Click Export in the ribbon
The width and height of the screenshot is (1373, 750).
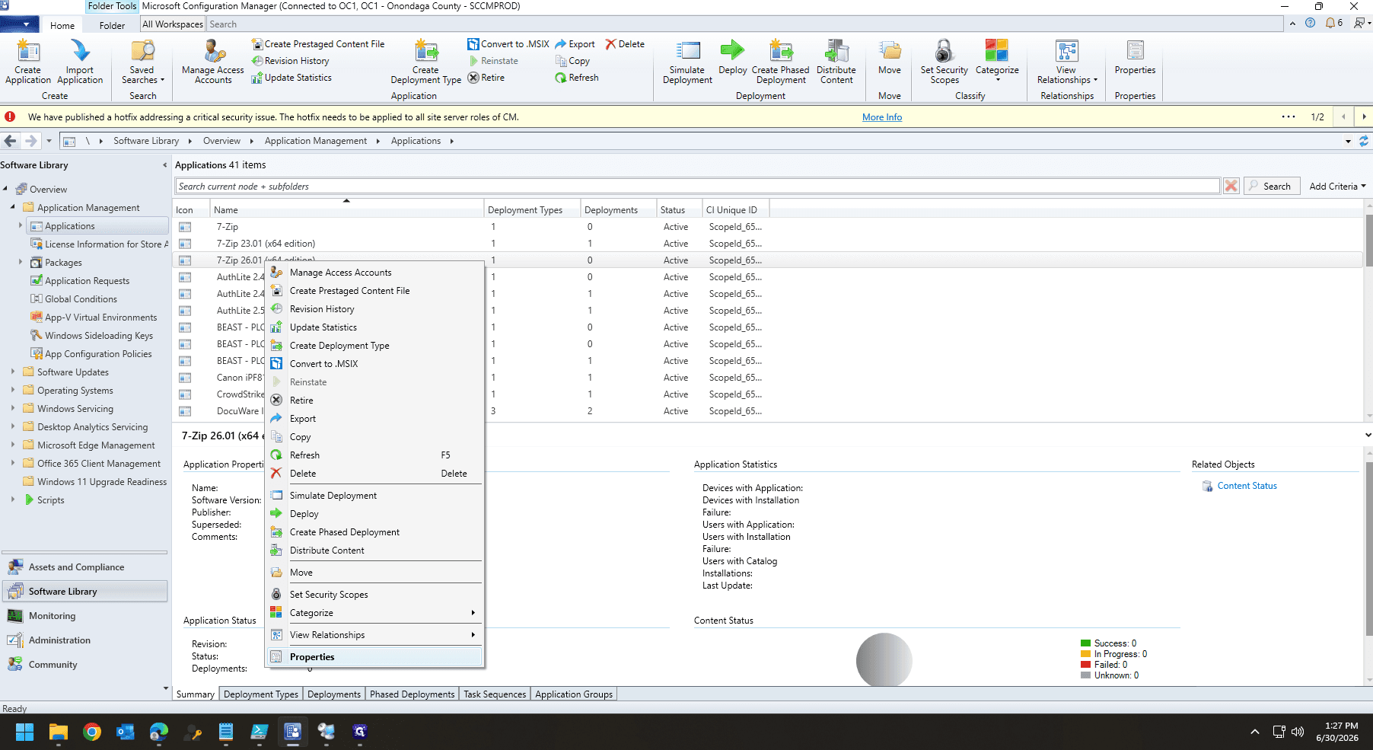coord(575,44)
